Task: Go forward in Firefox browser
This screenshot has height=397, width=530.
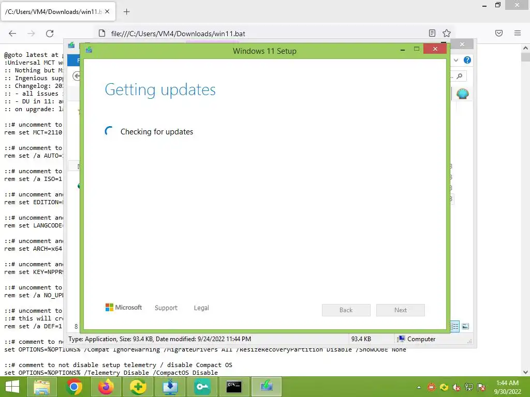Action: [x=31, y=34]
